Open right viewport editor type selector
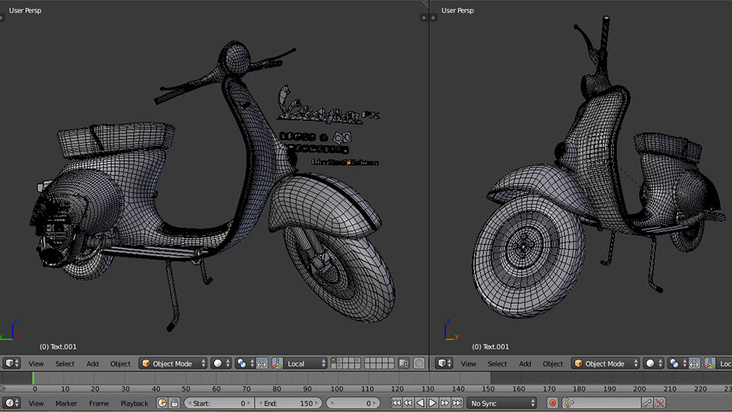The width and height of the screenshot is (732, 412). coord(444,363)
